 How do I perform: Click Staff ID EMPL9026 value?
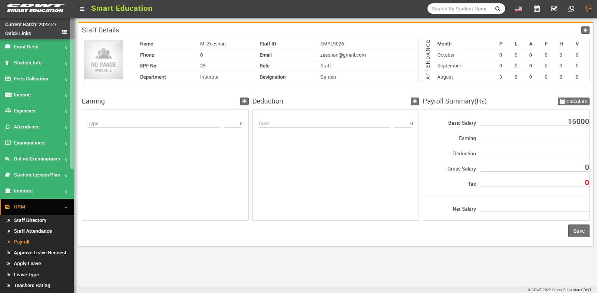(x=332, y=44)
